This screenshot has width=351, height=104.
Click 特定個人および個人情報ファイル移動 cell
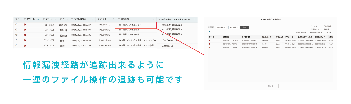[136, 45]
